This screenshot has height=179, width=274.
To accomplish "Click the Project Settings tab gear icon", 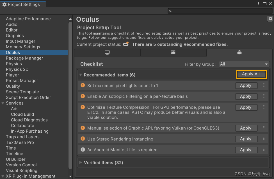I will (x=4, y=4).
